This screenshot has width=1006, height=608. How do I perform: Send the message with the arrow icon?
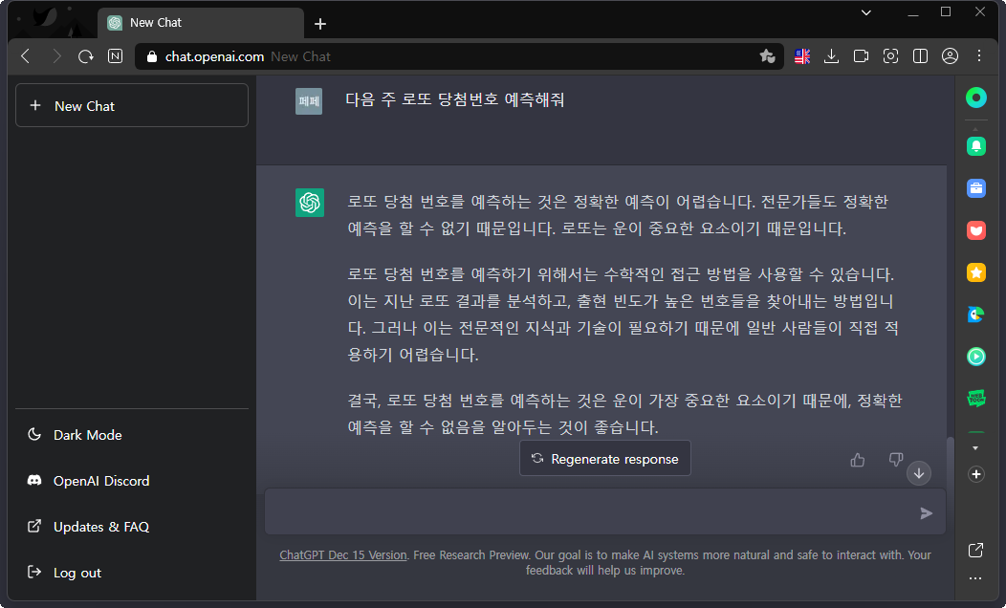pos(926,513)
